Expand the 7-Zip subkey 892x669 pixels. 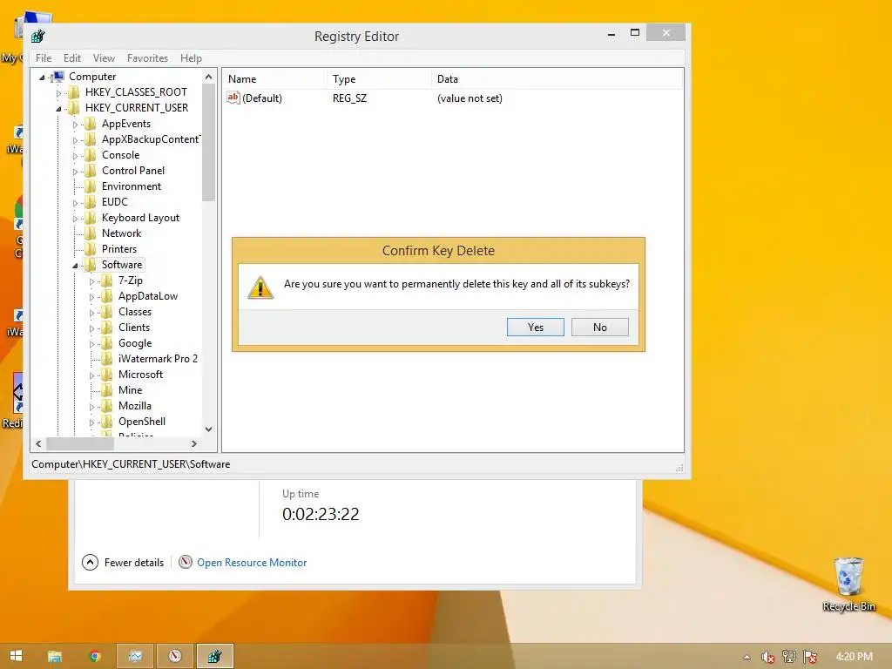(91, 281)
